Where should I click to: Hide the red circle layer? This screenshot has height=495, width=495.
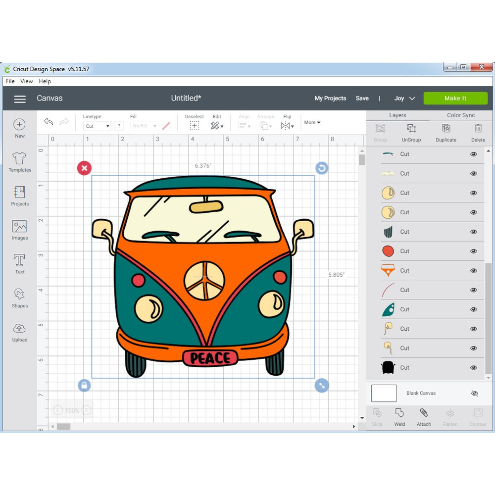(473, 251)
